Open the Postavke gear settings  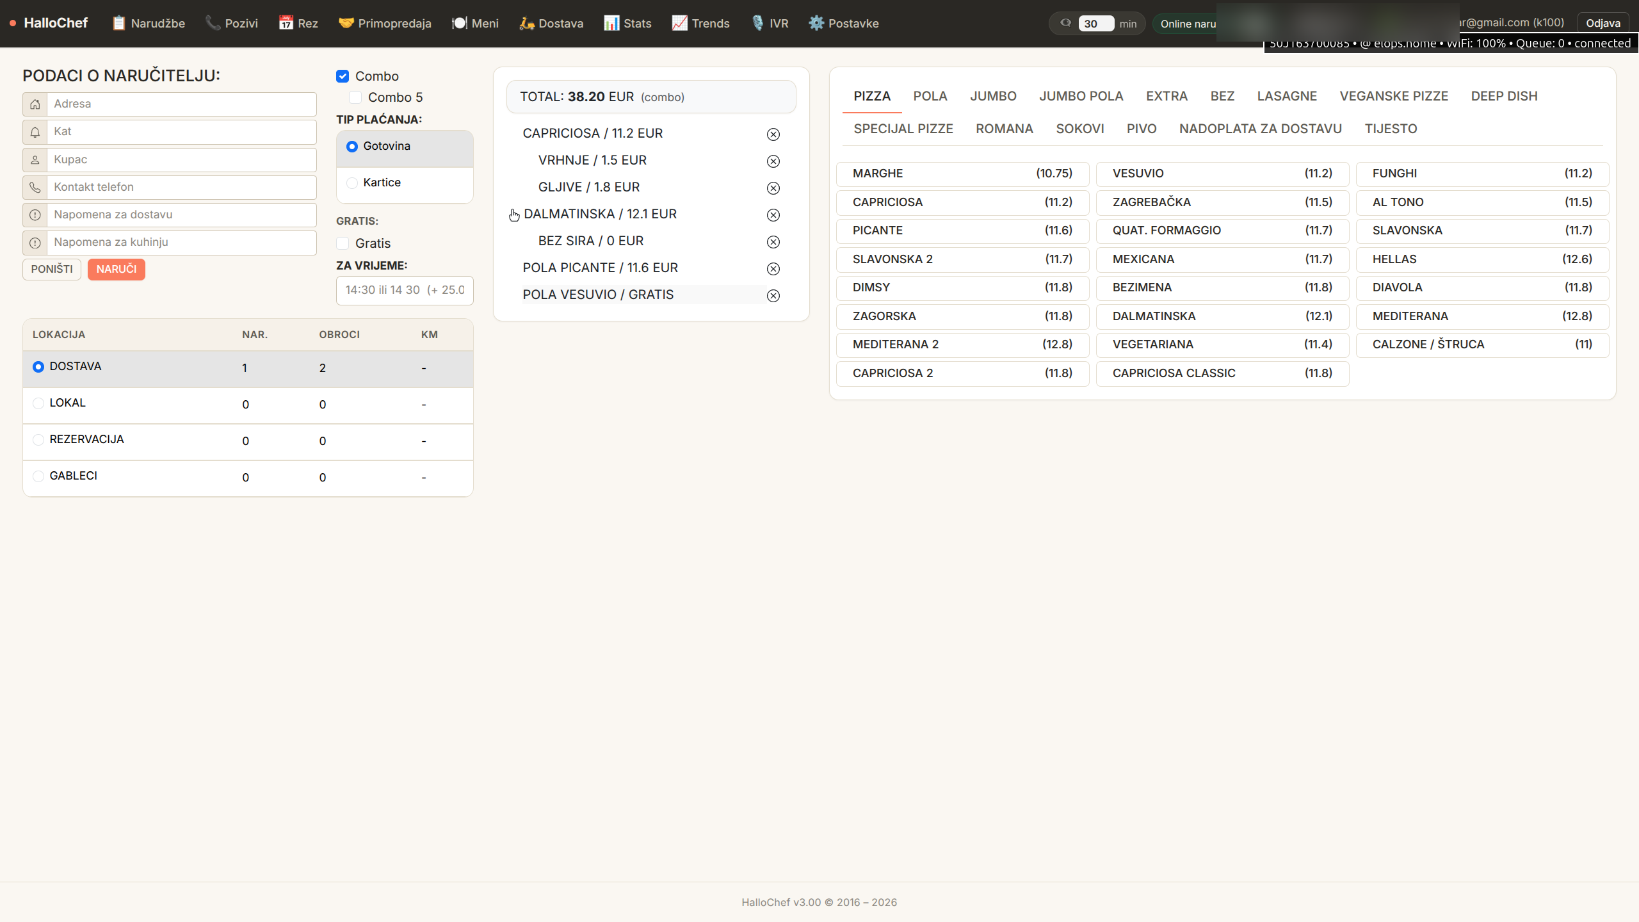pos(843,23)
